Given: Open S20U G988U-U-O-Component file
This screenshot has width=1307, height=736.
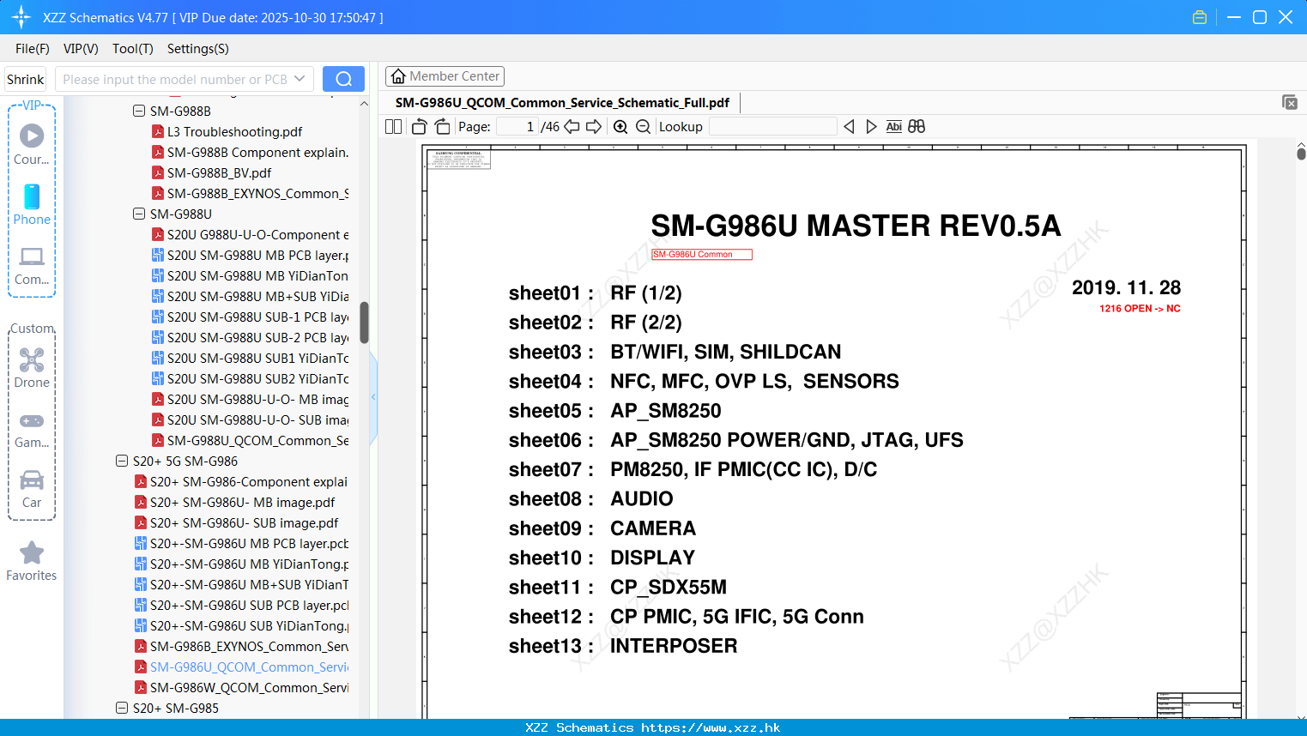Looking at the screenshot, I should coord(250,234).
